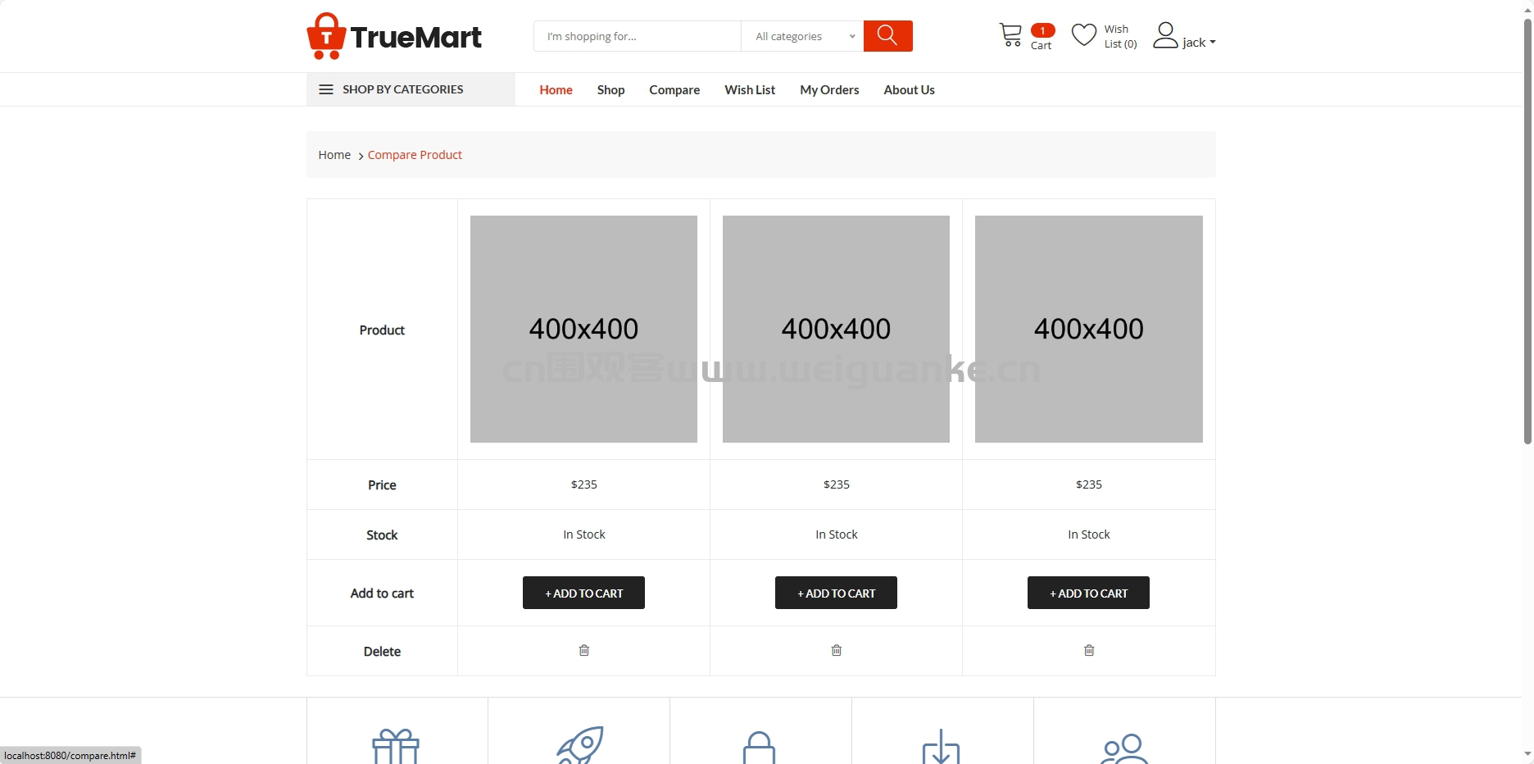Open the All categories dropdown
Viewport: 1534px width, 764px height.
(803, 36)
